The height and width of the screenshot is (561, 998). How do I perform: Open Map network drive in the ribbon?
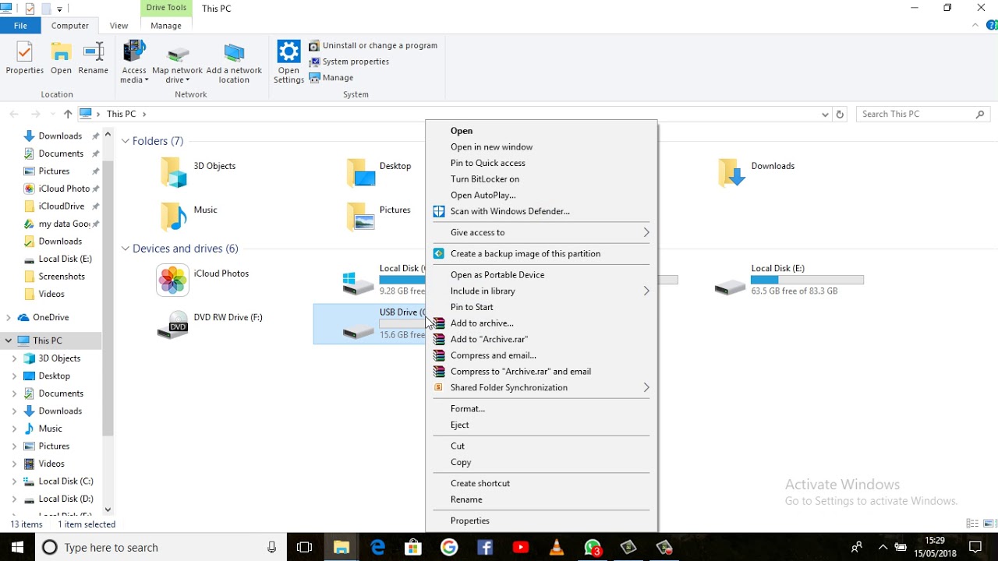coord(178,62)
